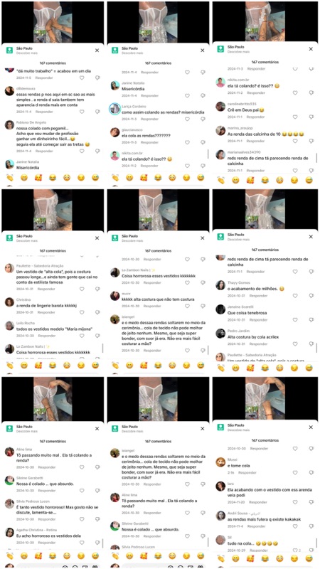
Task: Reply to Pedro Jardim's "cola acrilex" comment
Action: click(x=255, y=344)
